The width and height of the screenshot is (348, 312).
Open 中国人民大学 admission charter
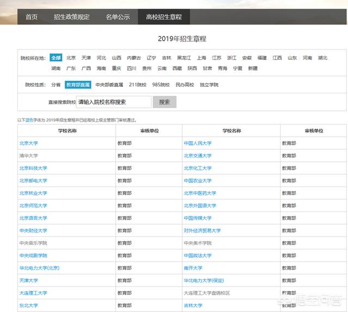[x=197, y=143]
